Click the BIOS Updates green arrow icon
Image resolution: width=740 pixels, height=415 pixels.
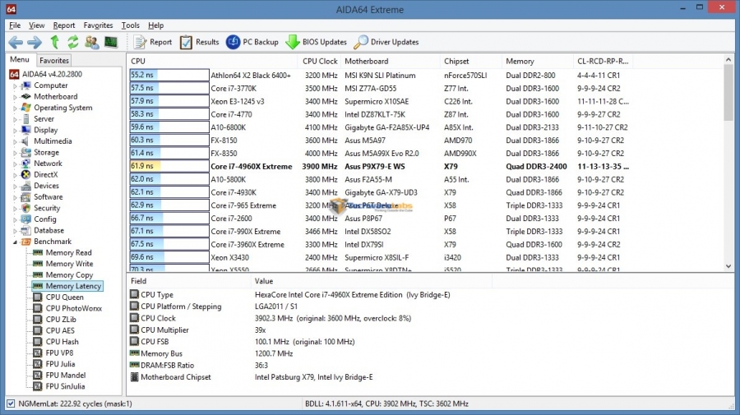click(293, 42)
